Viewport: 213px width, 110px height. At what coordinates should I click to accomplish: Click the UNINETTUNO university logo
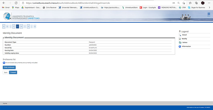pyautogui.click(x=21, y=16)
